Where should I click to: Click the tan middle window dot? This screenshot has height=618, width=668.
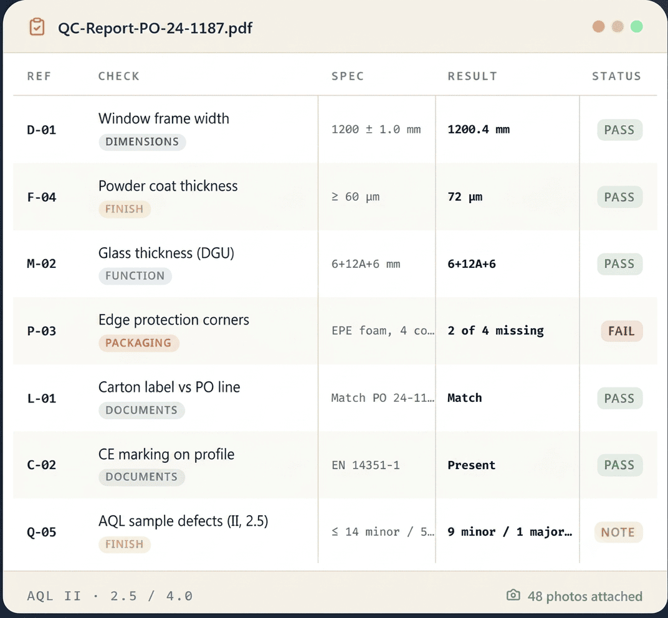(x=618, y=26)
